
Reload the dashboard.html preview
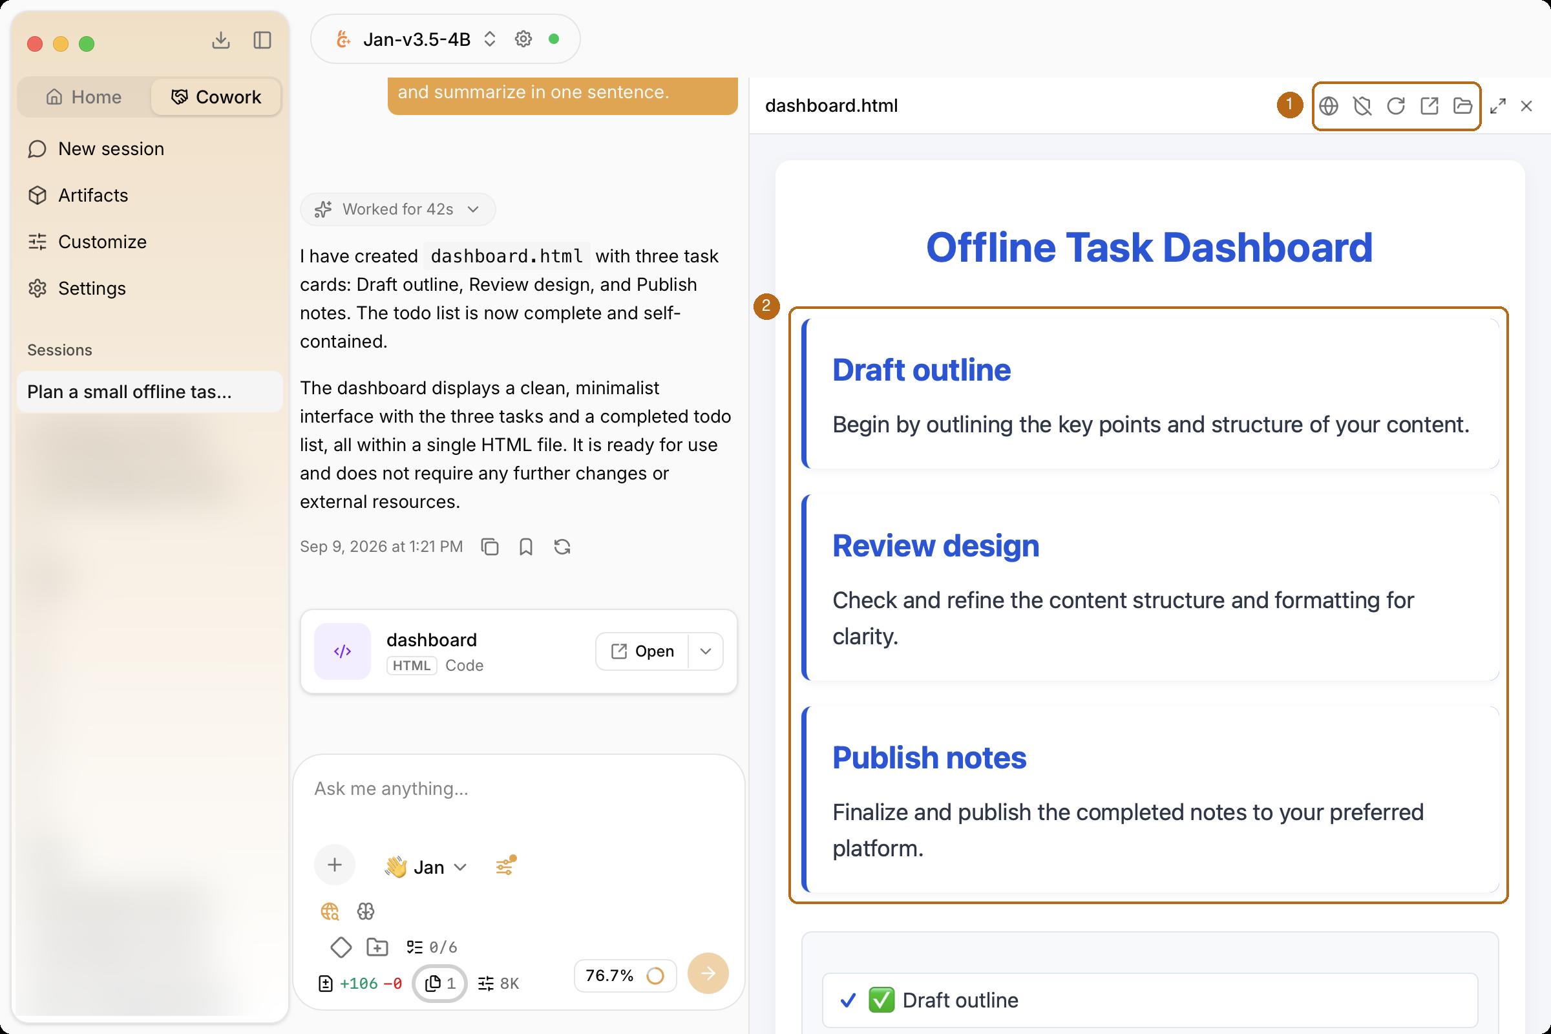click(1396, 106)
